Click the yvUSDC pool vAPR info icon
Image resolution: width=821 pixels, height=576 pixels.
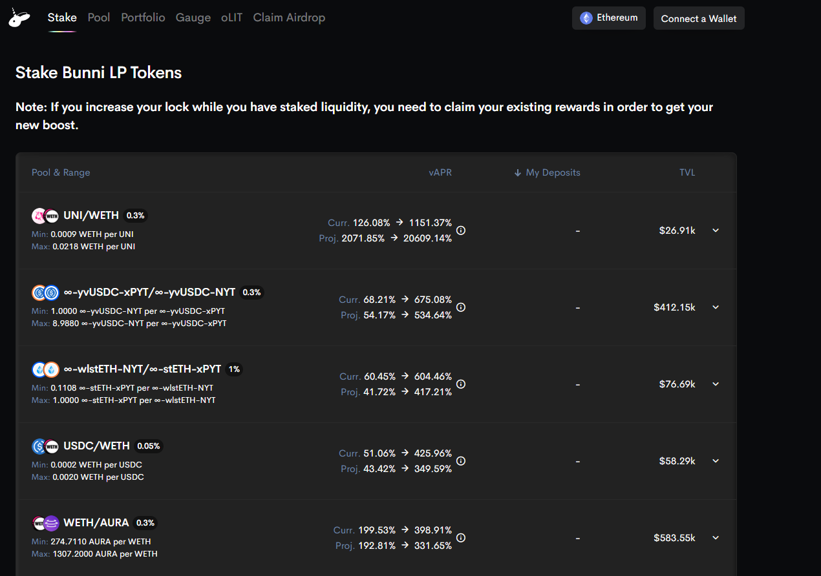tap(461, 307)
